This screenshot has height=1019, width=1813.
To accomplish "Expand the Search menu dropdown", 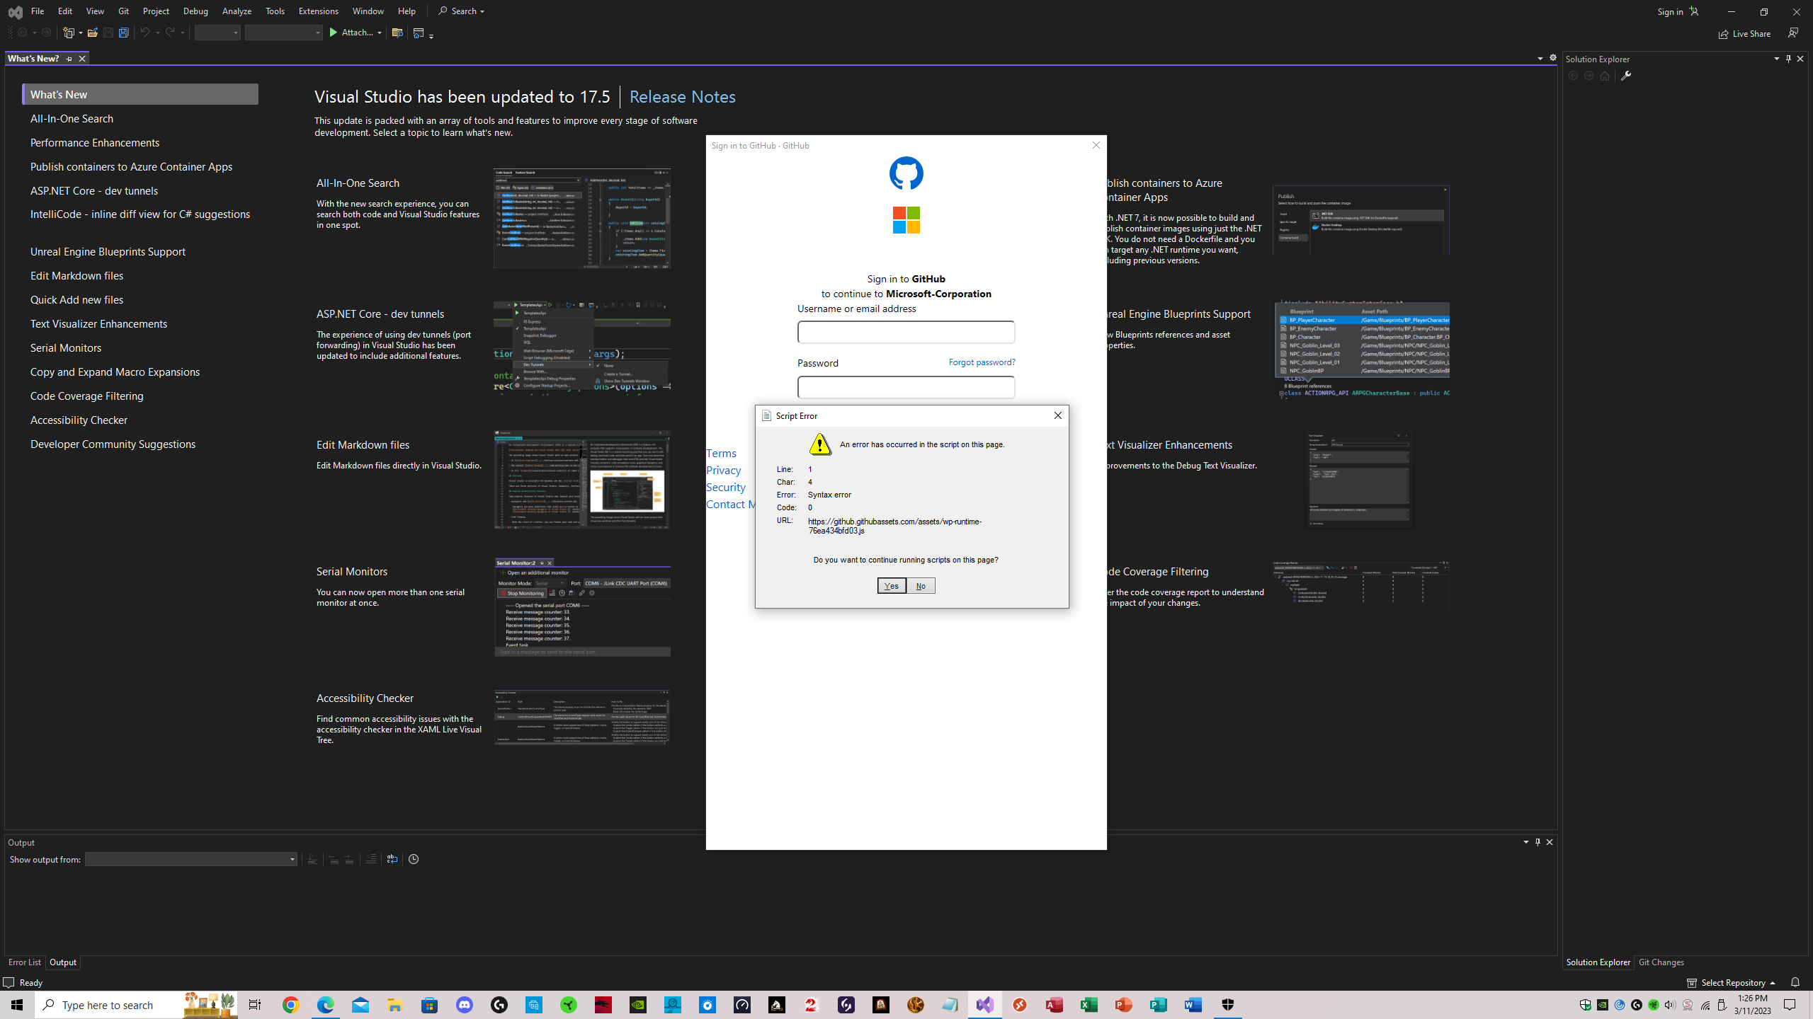I will click(x=482, y=11).
